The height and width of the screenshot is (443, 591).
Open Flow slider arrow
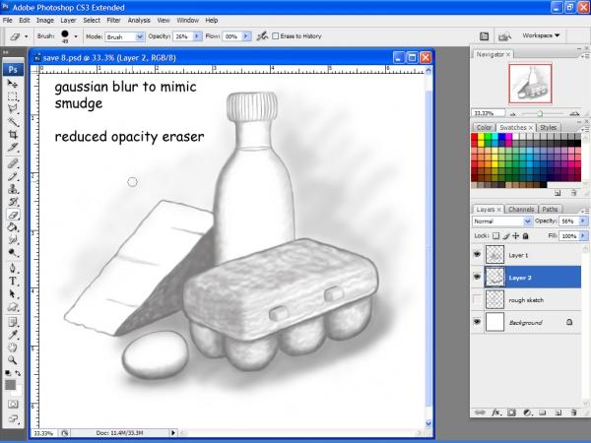(x=246, y=36)
